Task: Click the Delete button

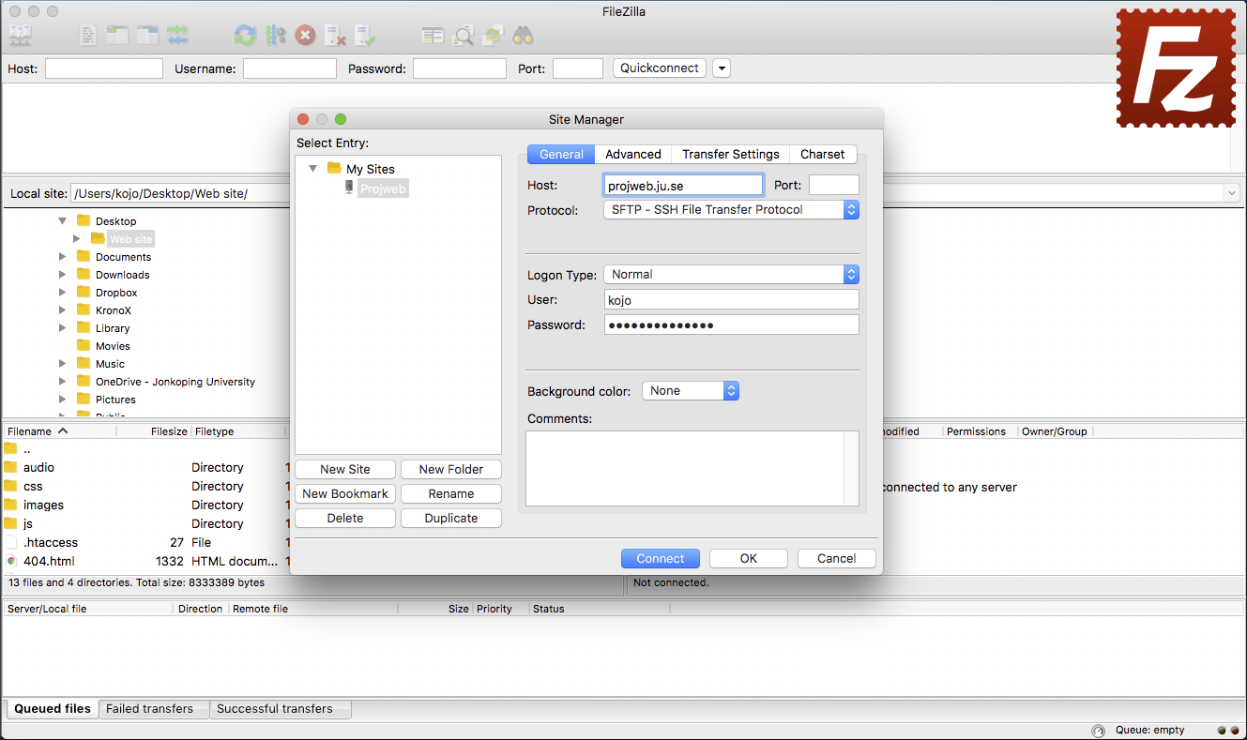Action: point(345,519)
